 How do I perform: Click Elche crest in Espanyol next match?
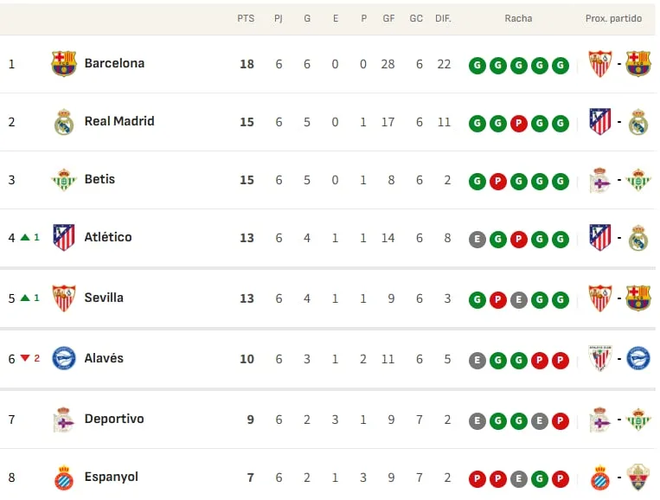tap(638, 478)
